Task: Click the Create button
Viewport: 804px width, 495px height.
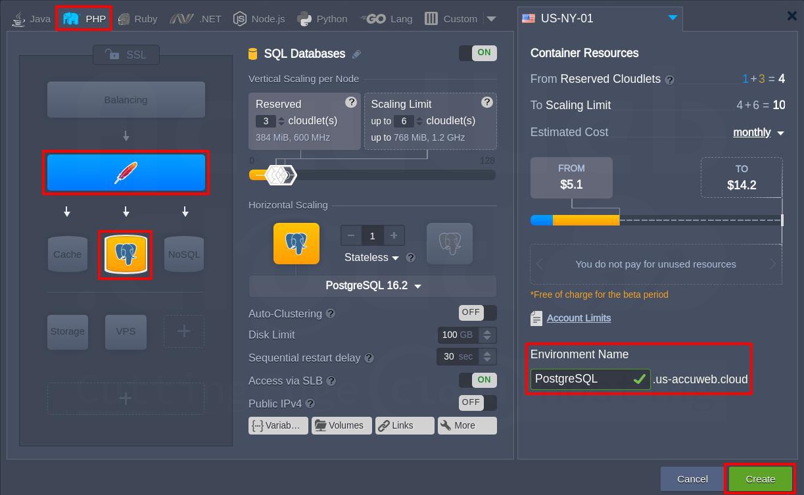Action: click(x=760, y=479)
